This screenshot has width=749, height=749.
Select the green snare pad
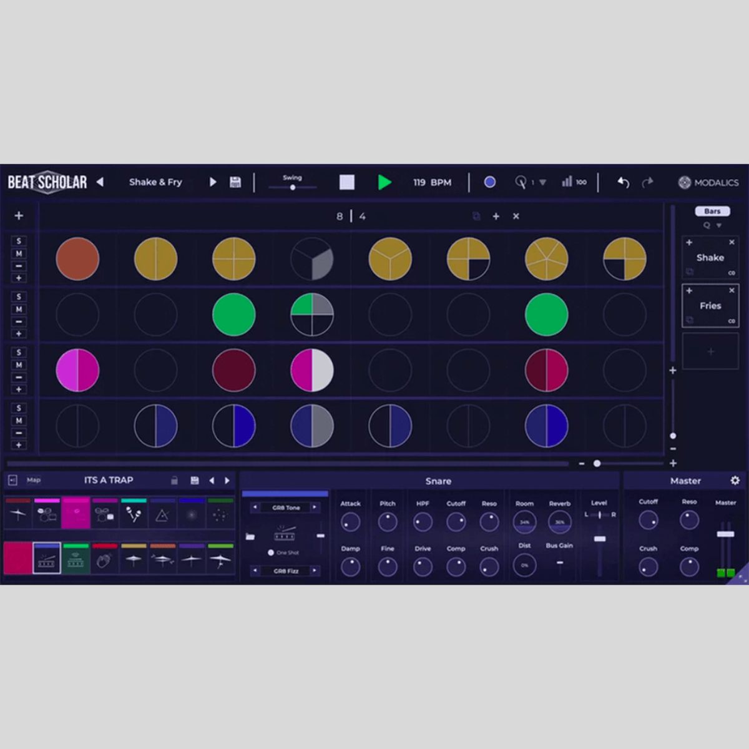coord(76,559)
